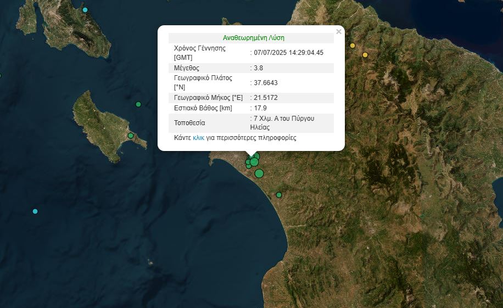Click the cyan marker on Kefalonia's coast
The width and height of the screenshot is (503, 308).
tap(85, 10)
